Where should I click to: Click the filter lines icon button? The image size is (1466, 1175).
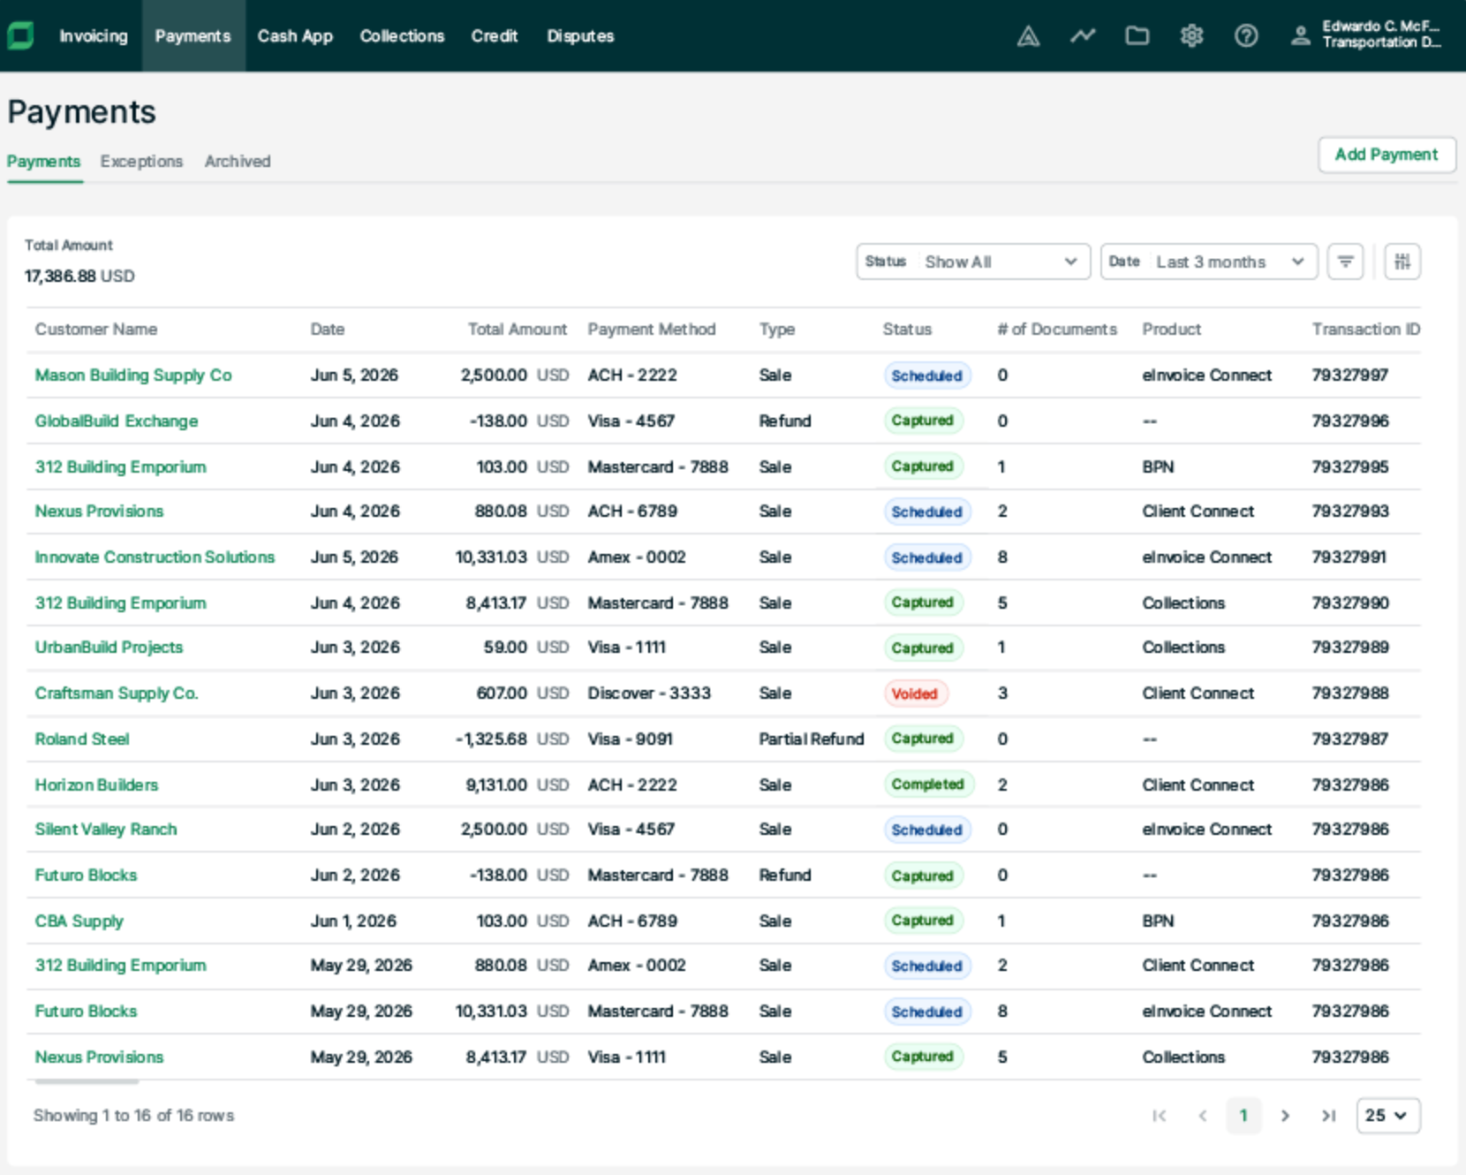point(1345,262)
